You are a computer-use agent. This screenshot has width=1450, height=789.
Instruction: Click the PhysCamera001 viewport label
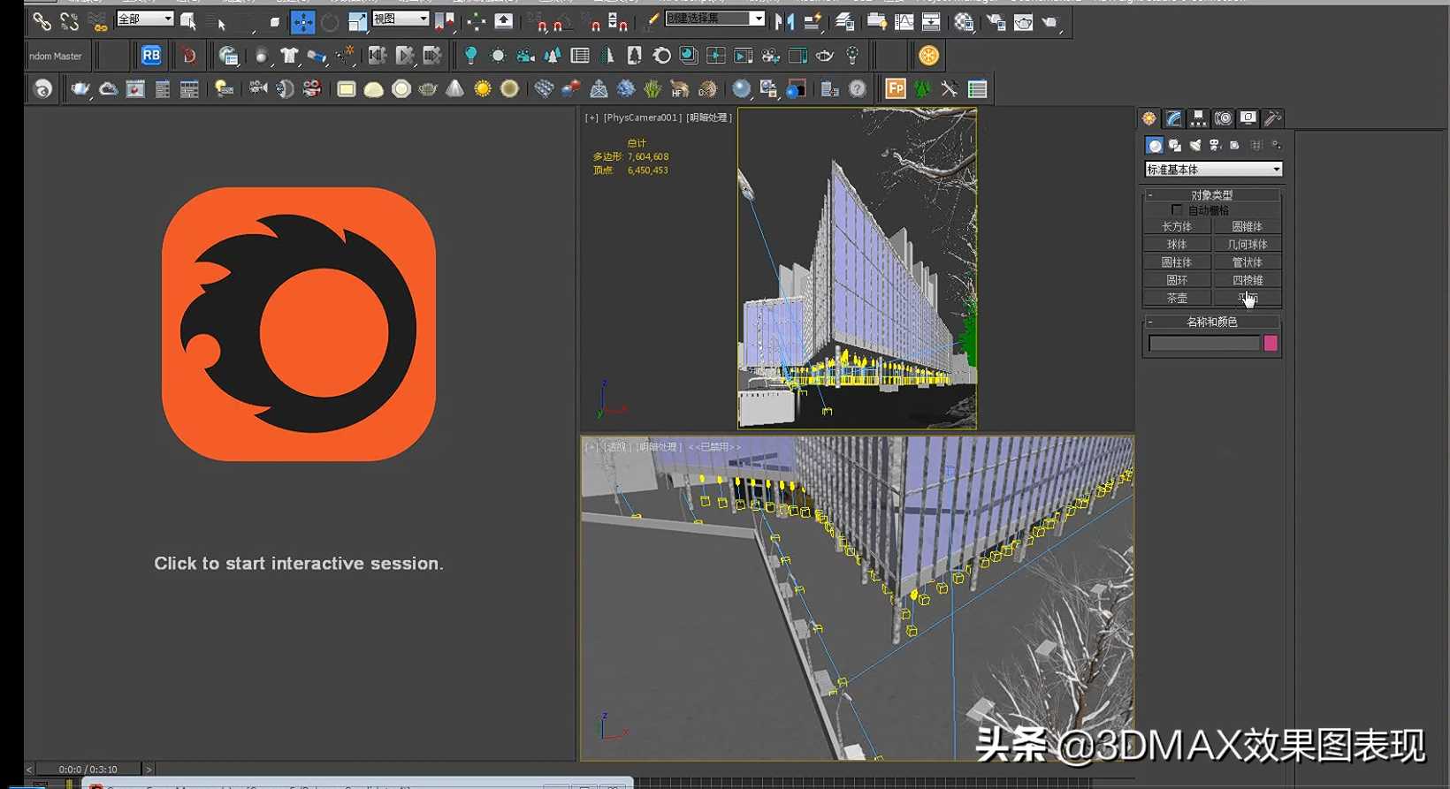(642, 118)
